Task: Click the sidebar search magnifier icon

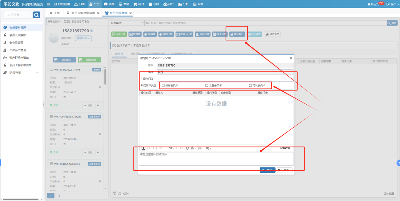Action: click(37, 15)
